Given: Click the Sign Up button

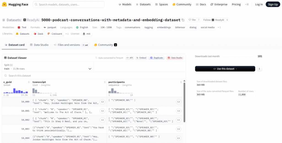Looking at the screenshot, I should [x=273, y=4].
